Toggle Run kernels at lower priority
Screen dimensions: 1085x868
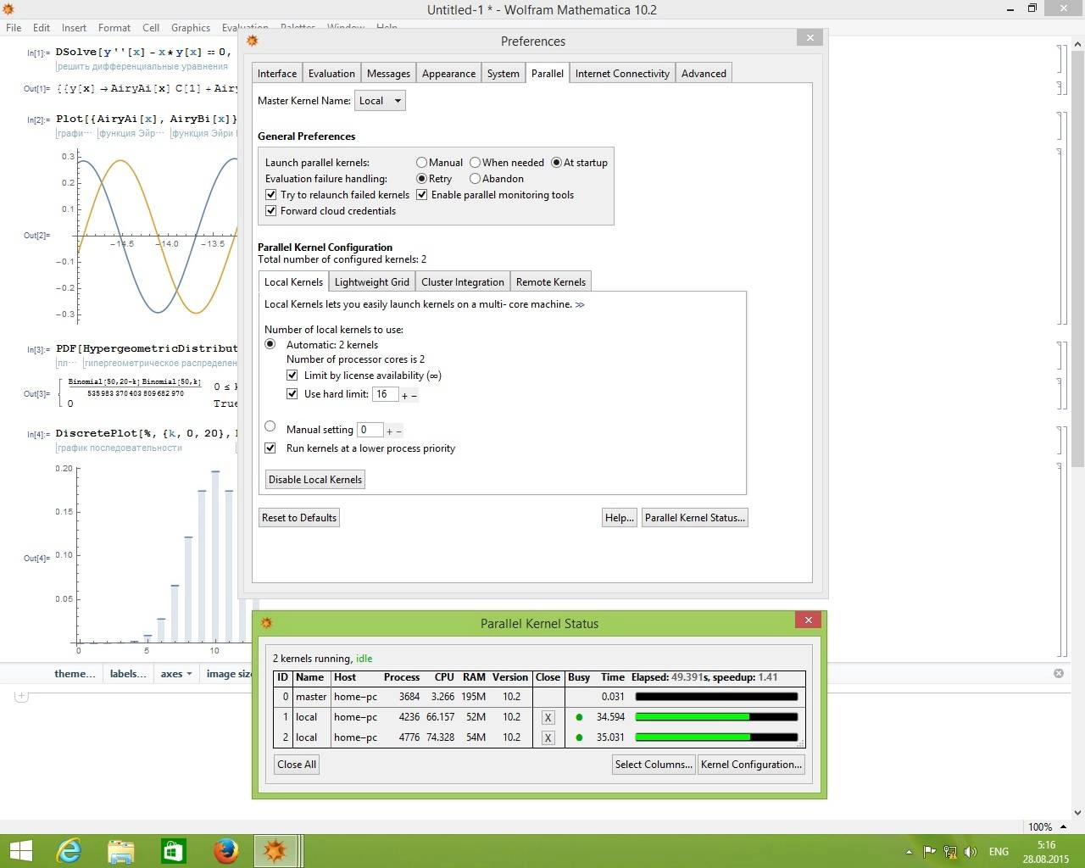tap(270, 448)
